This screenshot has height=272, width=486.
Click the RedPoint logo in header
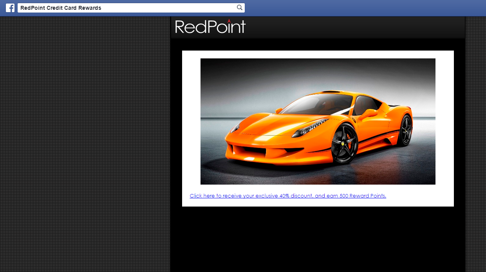210,26
